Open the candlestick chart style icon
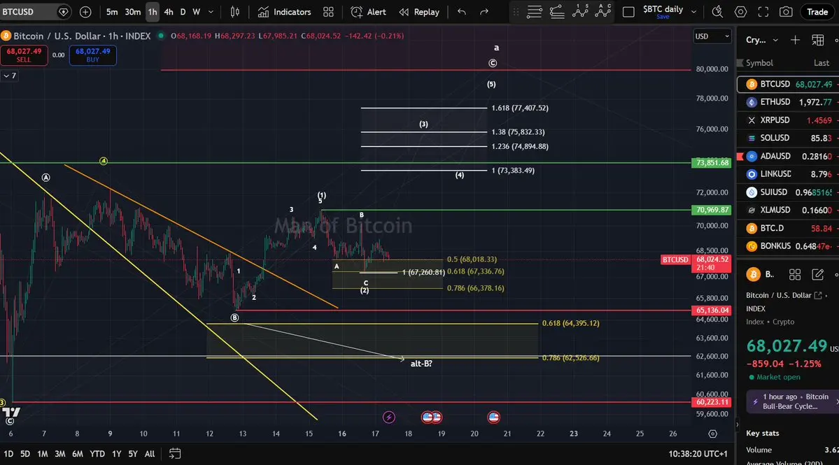 (235, 12)
